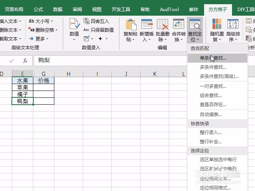The height and width of the screenshot is (191, 255).
Task: Select column I header
Action: [x=97, y=74]
